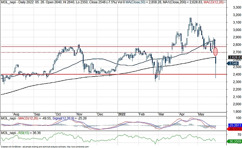Click the 3,300 level on the price axis
242x148 pixels.
(233, 7)
